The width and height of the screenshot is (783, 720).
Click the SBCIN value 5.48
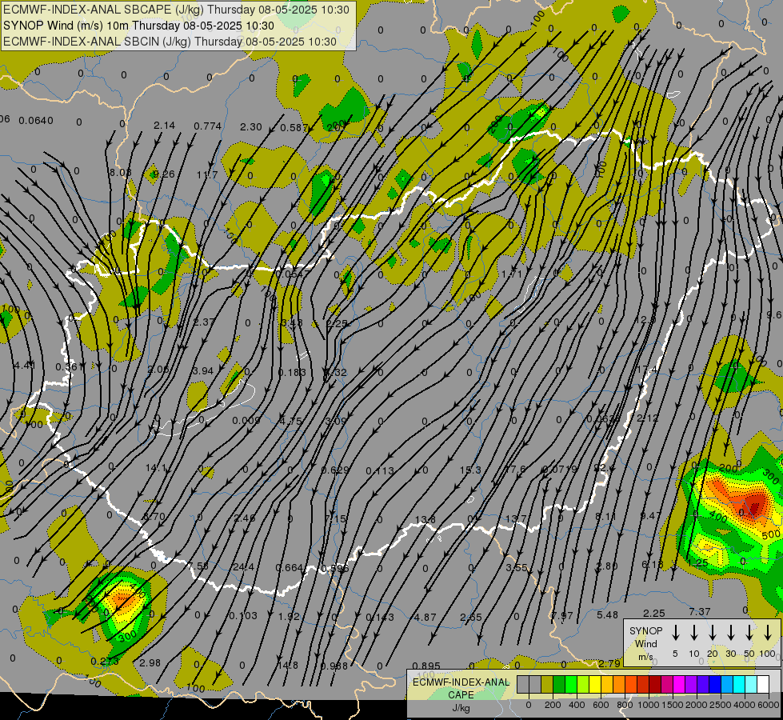tap(607, 614)
